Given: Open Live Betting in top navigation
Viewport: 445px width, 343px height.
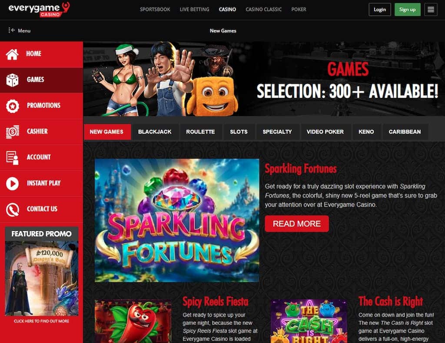Looking at the screenshot, I should point(194,10).
